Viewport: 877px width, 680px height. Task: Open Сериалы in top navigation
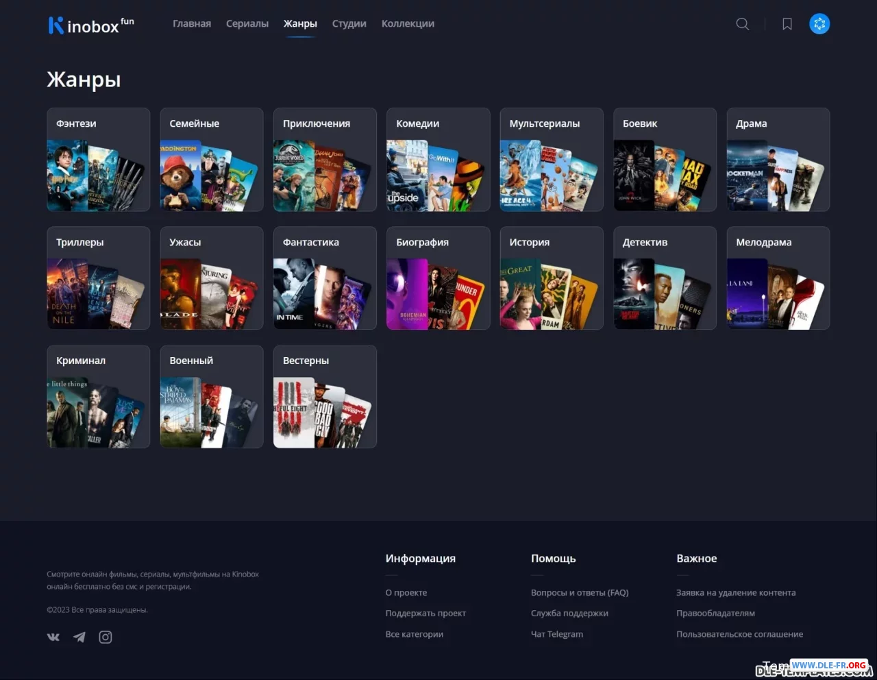click(247, 23)
